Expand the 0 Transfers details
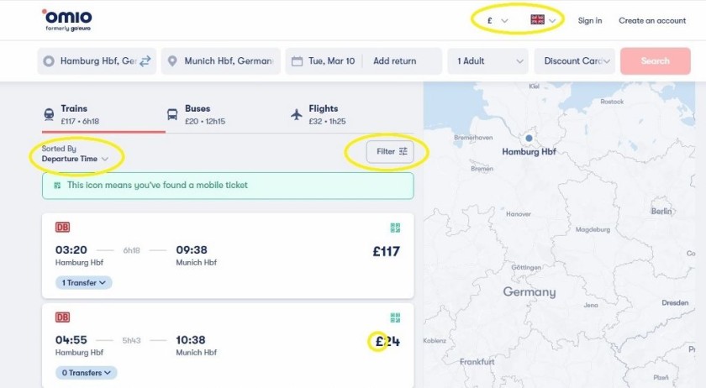This screenshot has height=388, width=706. pyautogui.click(x=86, y=373)
